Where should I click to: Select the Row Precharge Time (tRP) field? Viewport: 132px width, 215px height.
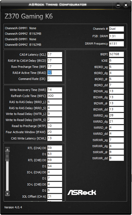[x=55, y=67]
